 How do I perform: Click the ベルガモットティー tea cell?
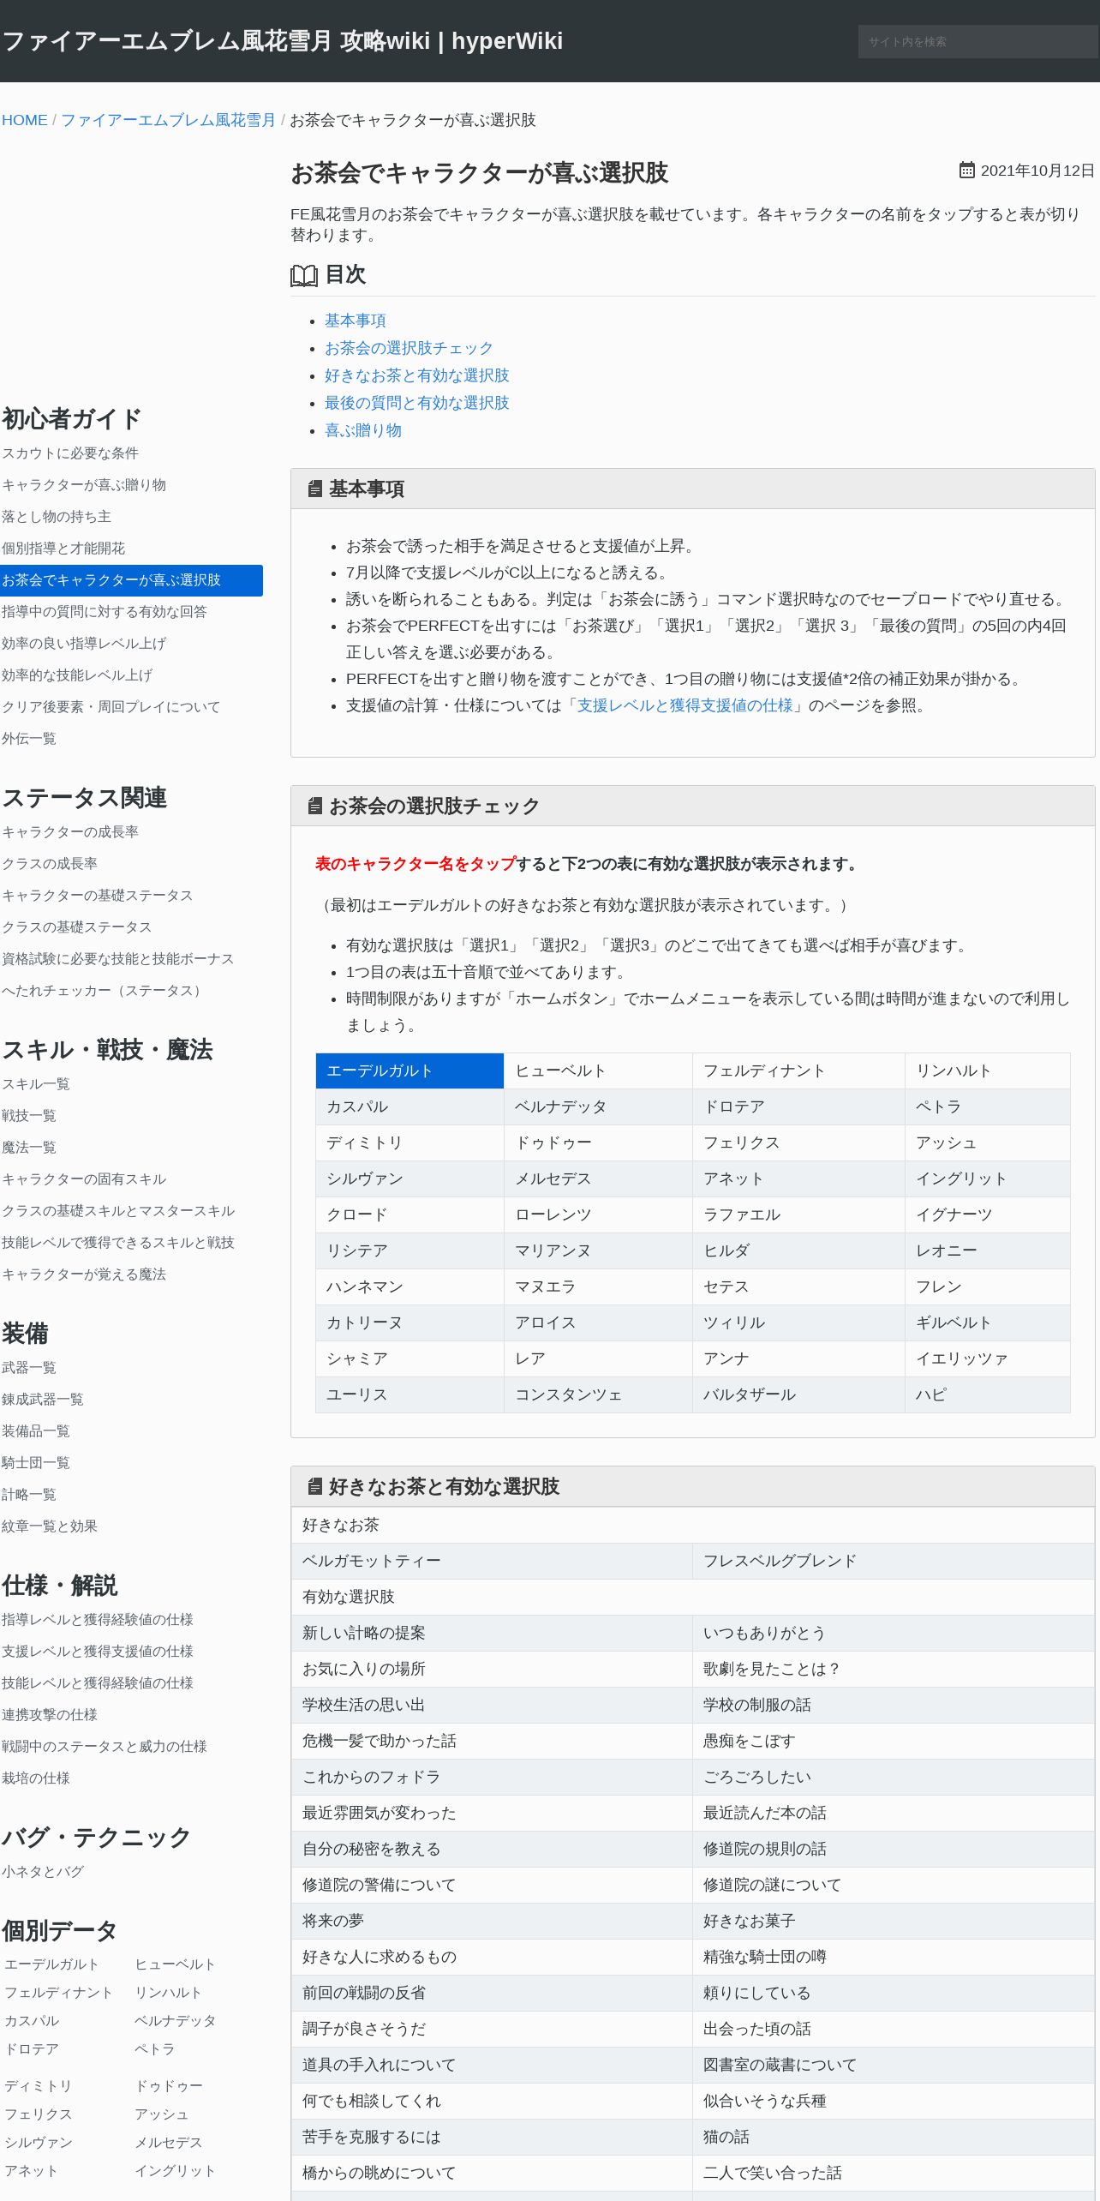pyautogui.click(x=492, y=1562)
